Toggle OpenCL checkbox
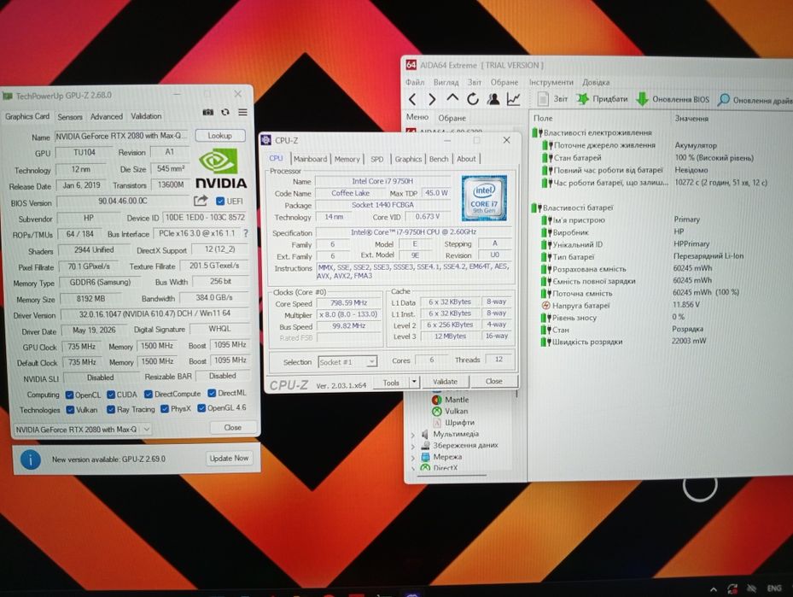 (70, 395)
